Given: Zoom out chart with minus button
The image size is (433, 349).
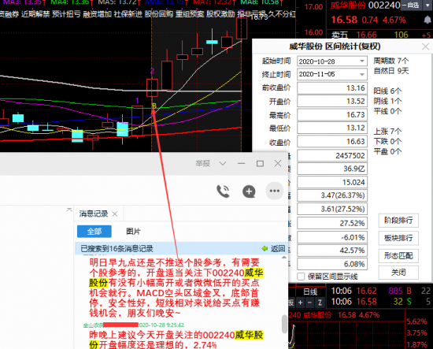Looking at the screenshot, I should pos(310,303).
